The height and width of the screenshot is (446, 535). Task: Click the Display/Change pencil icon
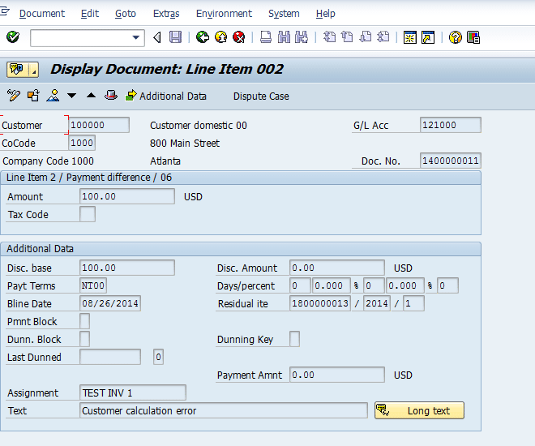[x=13, y=96]
